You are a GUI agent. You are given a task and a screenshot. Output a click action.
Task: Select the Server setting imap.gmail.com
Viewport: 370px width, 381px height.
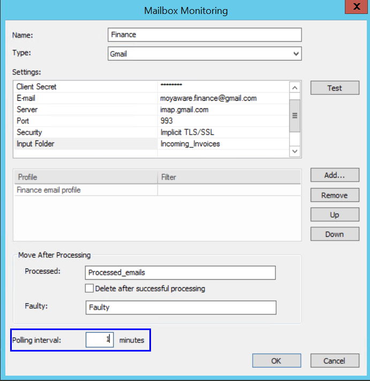[x=185, y=109]
